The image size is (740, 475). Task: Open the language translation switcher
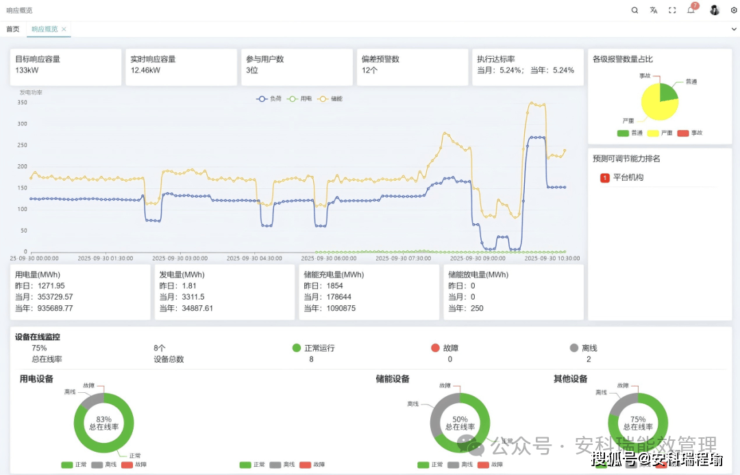click(654, 10)
